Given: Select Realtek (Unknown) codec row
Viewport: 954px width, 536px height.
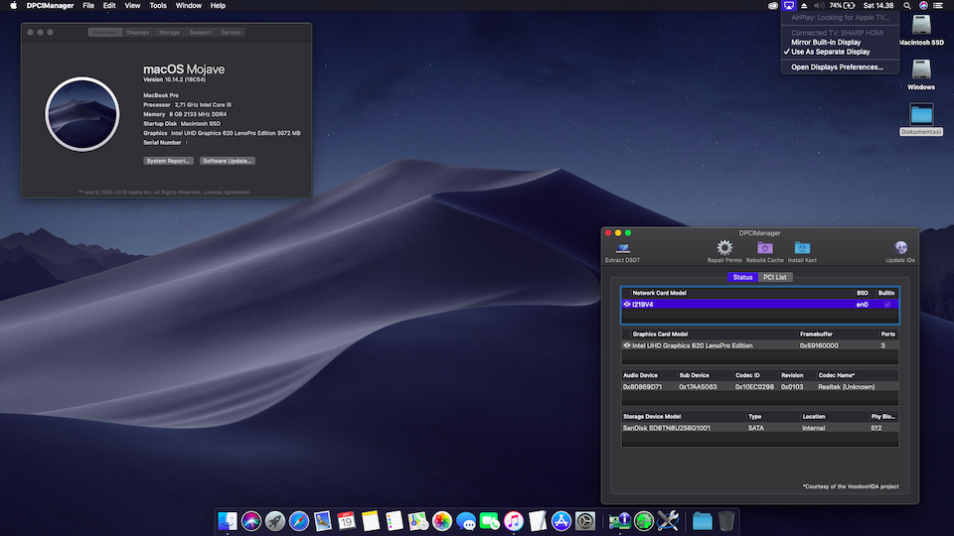Looking at the screenshot, I should point(760,386).
